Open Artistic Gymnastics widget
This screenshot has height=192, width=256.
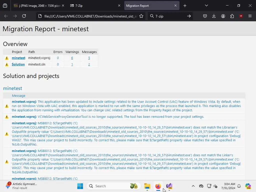point(21,186)
